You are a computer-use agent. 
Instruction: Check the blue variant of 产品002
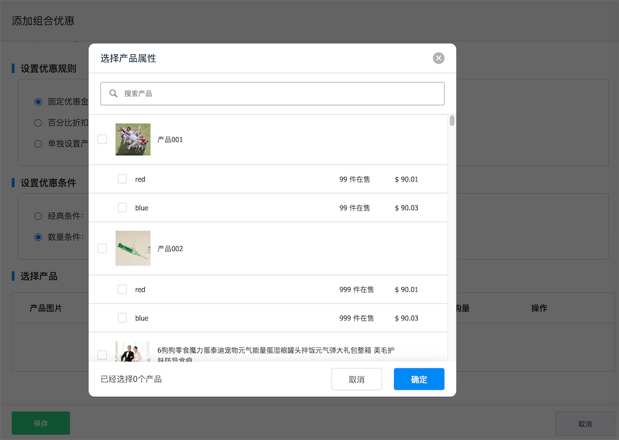(x=123, y=317)
